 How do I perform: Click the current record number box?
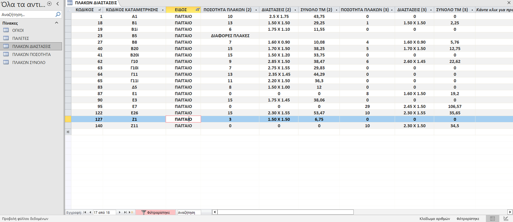104,212
